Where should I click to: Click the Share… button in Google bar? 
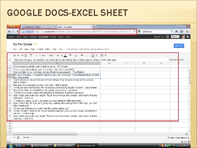click(175, 37)
